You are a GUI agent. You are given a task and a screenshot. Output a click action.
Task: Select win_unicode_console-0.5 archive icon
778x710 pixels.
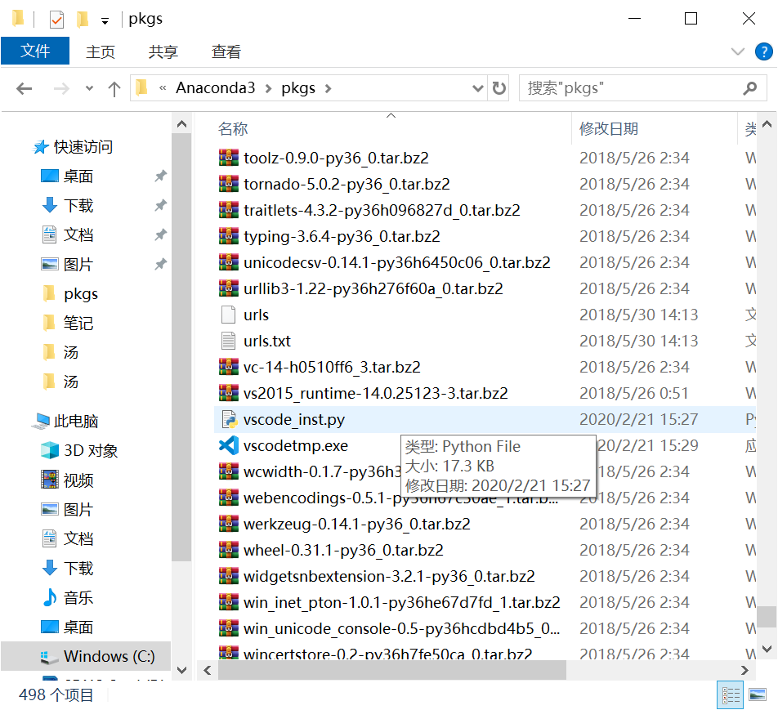click(x=228, y=628)
